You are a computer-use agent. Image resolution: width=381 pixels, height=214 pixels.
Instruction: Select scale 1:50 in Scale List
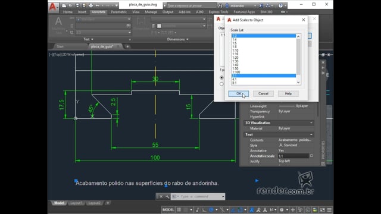[x=264, y=68]
